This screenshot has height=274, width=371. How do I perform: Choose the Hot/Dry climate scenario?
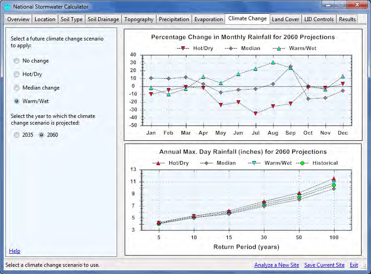tap(17, 74)
